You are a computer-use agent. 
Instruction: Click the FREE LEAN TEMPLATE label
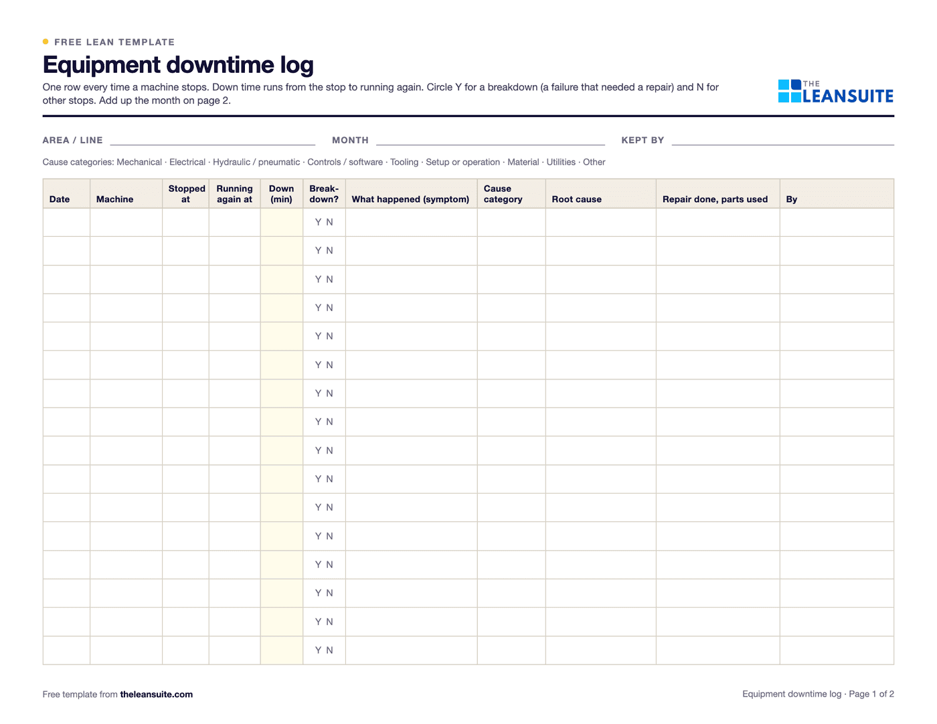click(x=114, y=42)
